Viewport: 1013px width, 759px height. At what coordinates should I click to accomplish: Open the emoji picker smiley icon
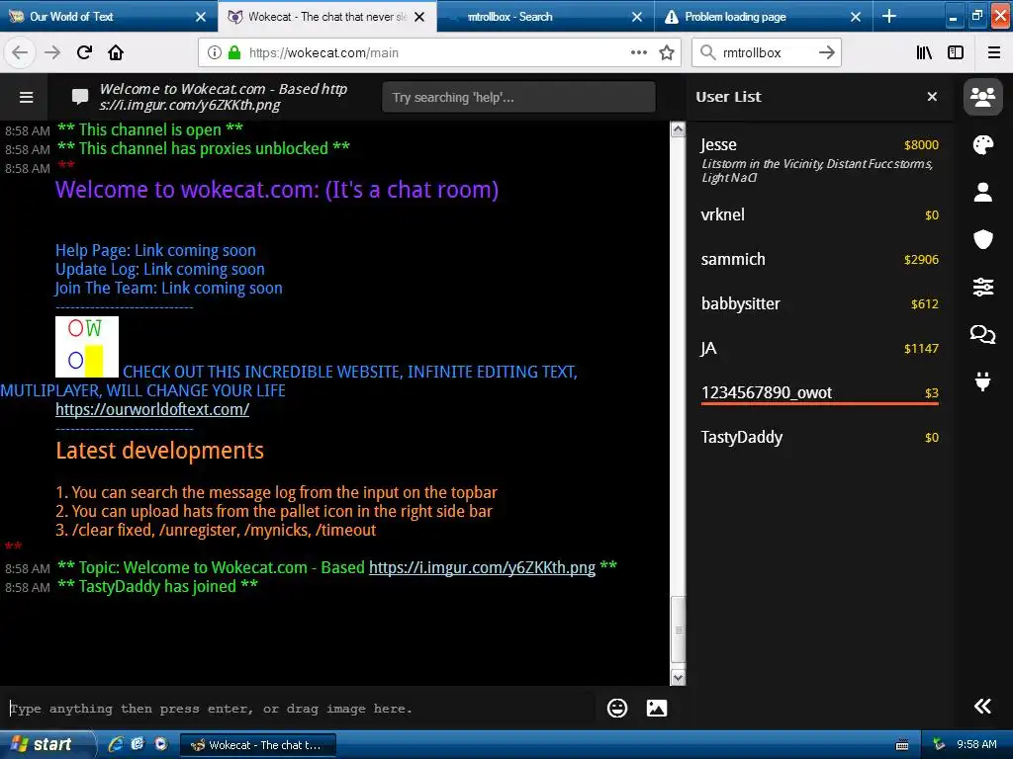(x=617, y=708)
